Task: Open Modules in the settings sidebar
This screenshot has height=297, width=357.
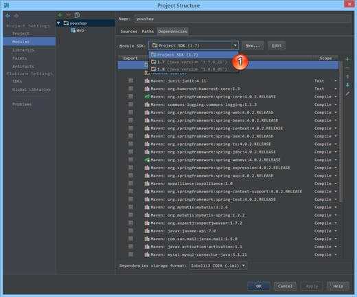Action: 30,42
